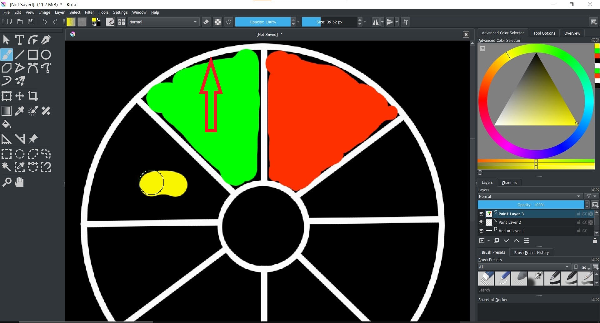Image resolution: width=600 pixels, height=323 pixels.
Task: Select the Crop tool
Action: coord(32,96)
